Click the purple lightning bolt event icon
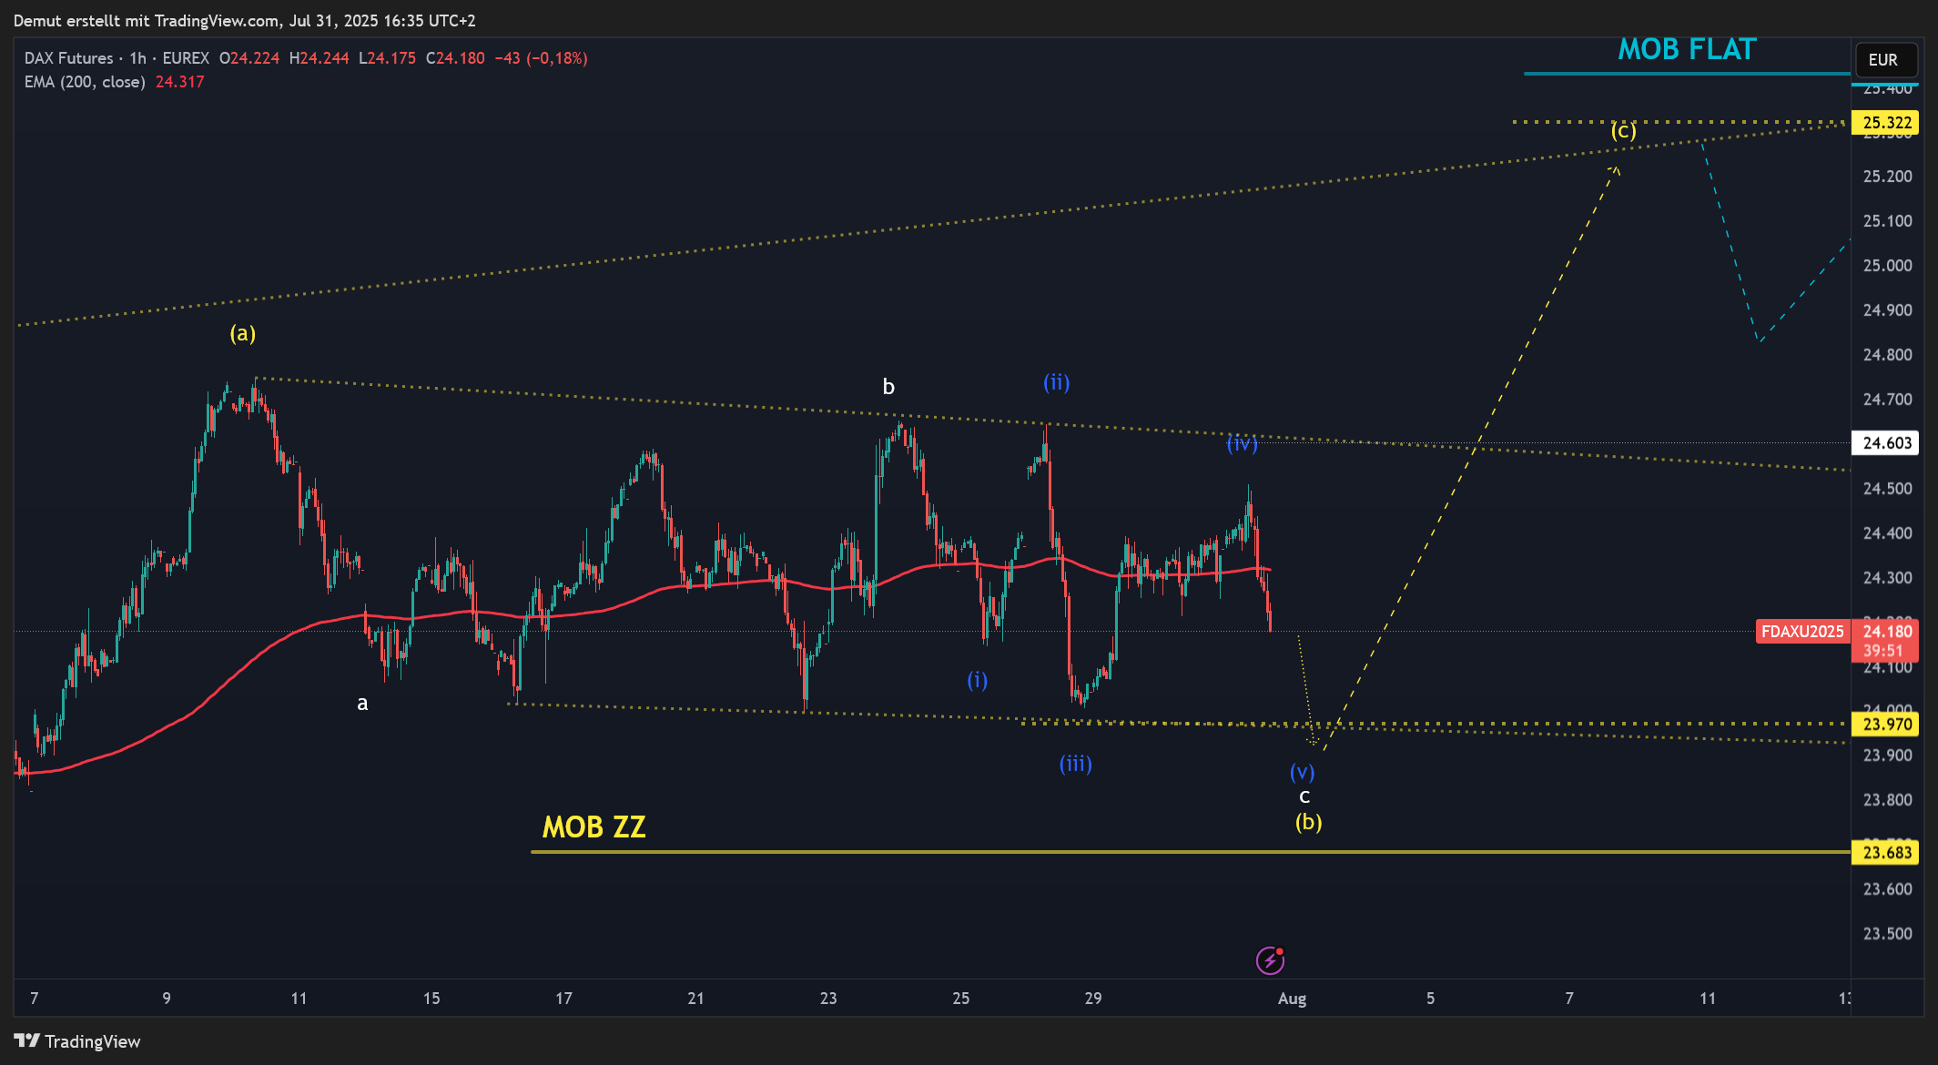 (x=1269, y=960)
